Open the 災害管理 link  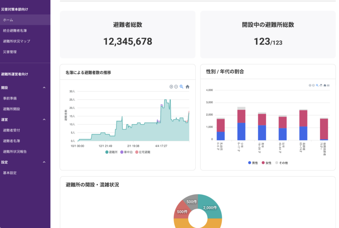(10, 52)
